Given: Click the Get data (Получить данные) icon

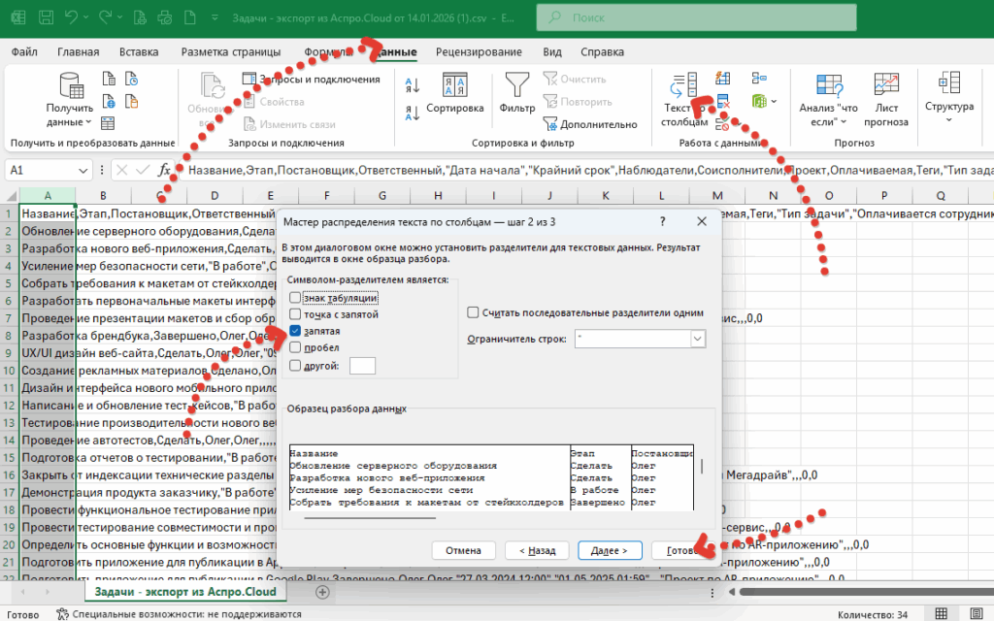Looking at the screenshot, I should pos(69,85).
